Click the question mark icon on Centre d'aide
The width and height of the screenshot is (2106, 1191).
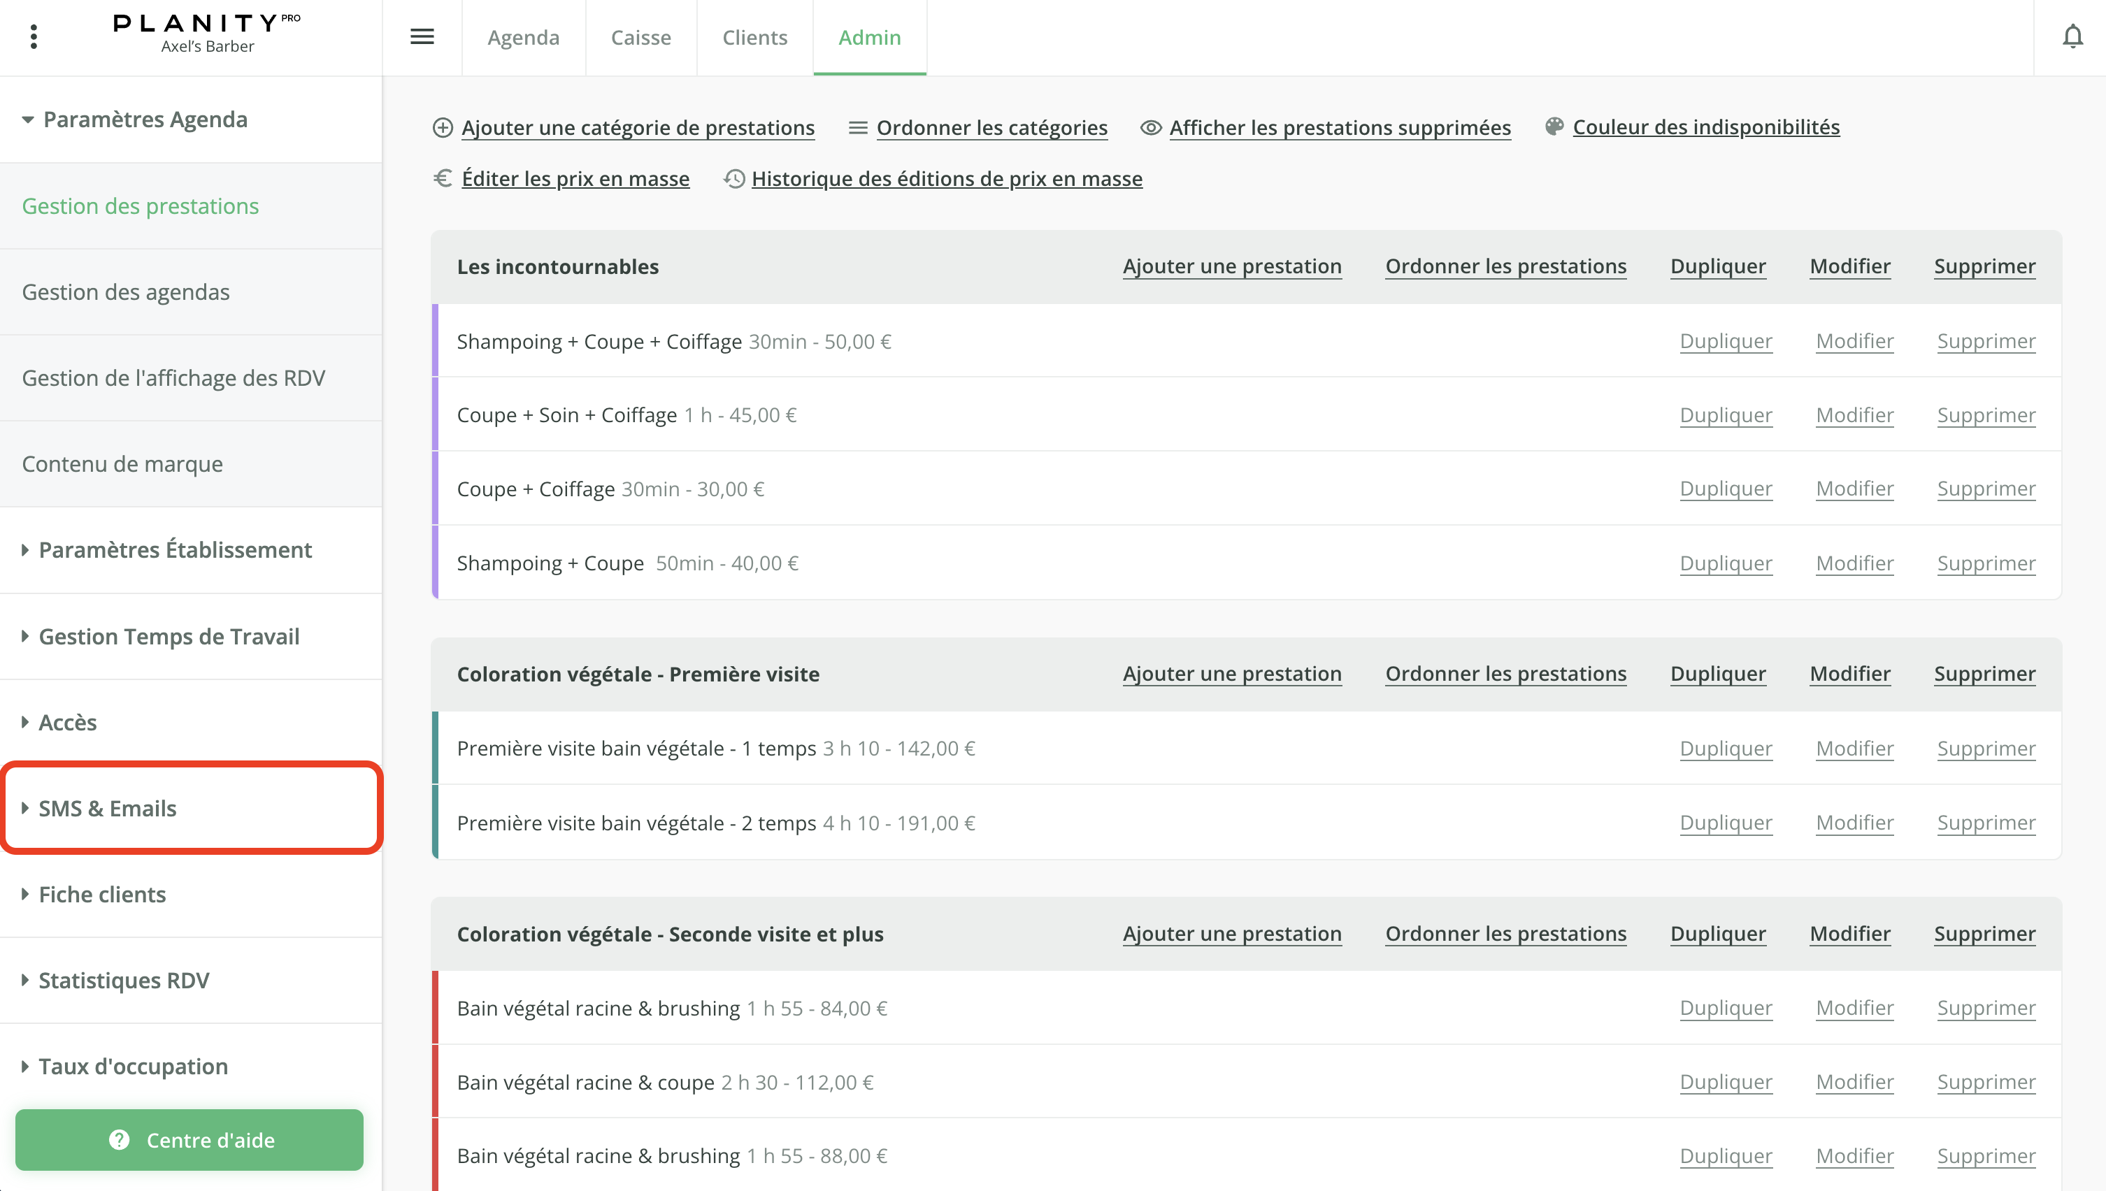coord(120,1139)
